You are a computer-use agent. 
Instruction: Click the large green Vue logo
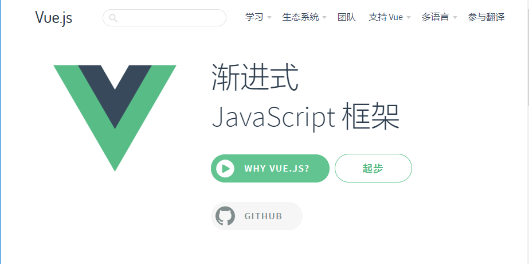coord(115,118)
